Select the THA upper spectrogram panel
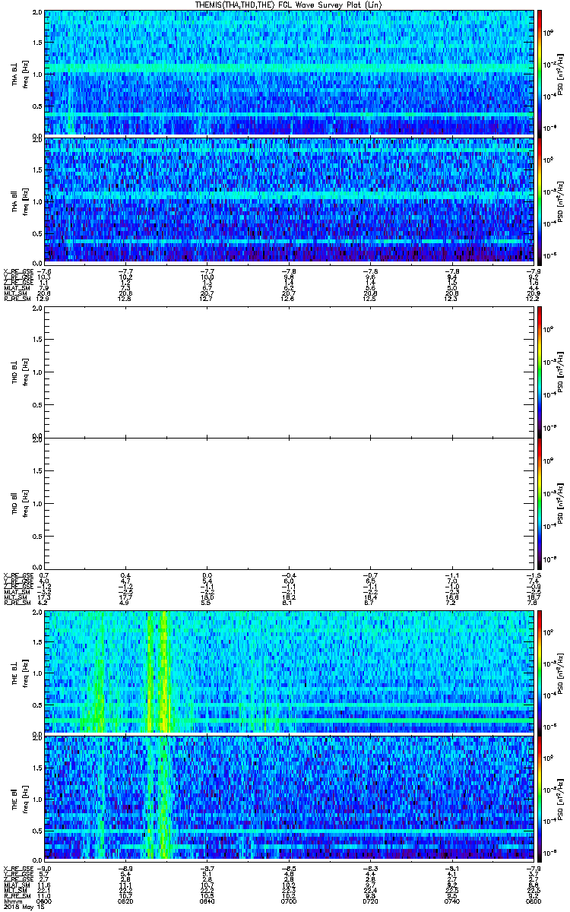Image resolution: width=570 pixels, height=912 pixels. (289, 73)
